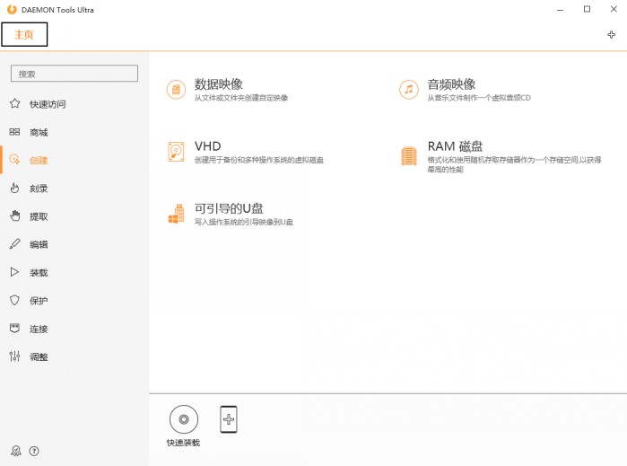
Task: Click the VHD hard disk icon
Action: 176,152
